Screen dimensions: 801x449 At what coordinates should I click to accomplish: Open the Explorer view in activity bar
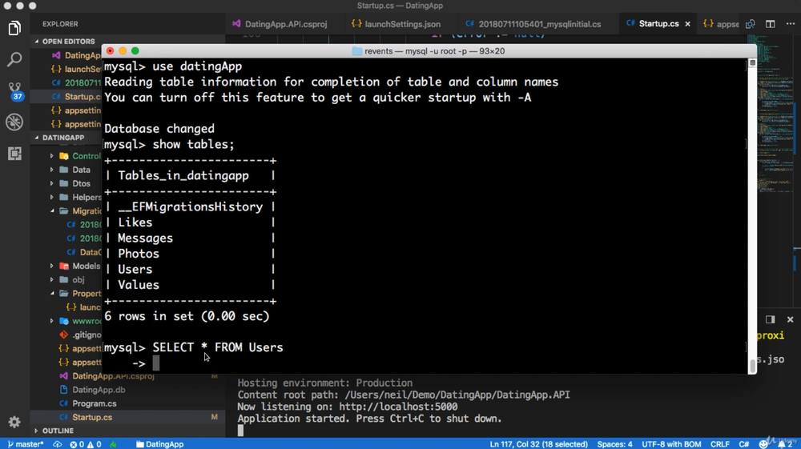[x=14, y=28]
